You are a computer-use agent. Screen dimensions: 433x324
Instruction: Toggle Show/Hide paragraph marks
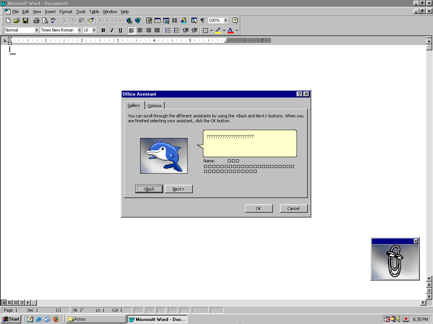click(203, 21)
